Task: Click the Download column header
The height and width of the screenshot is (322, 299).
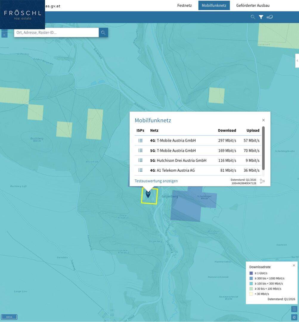Action: pos(227,130)
